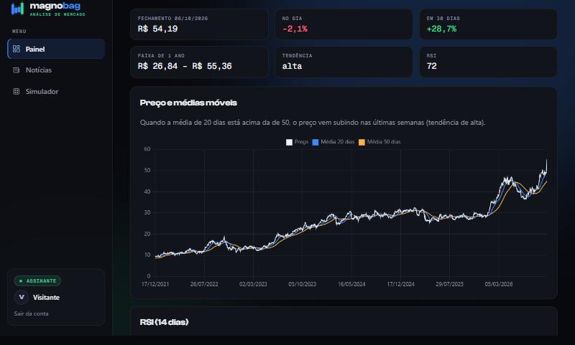
Task: Click the magnobag logo icon
Action: [x=17, y=9]
